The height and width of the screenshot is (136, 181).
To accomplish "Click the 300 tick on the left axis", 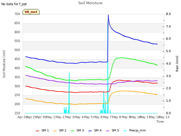I will [x=17, y=86].
